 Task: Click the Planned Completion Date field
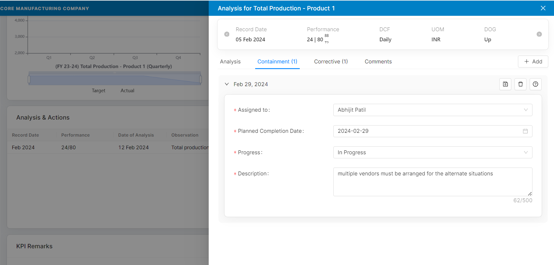(x=433, y=131)
